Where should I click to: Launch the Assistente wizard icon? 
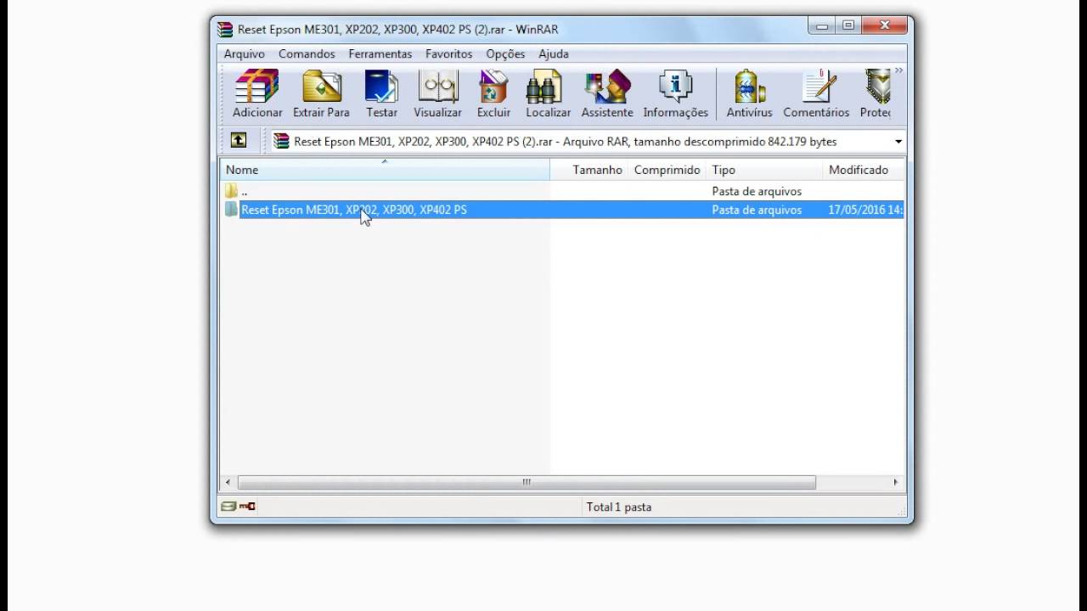click(607, 93)
